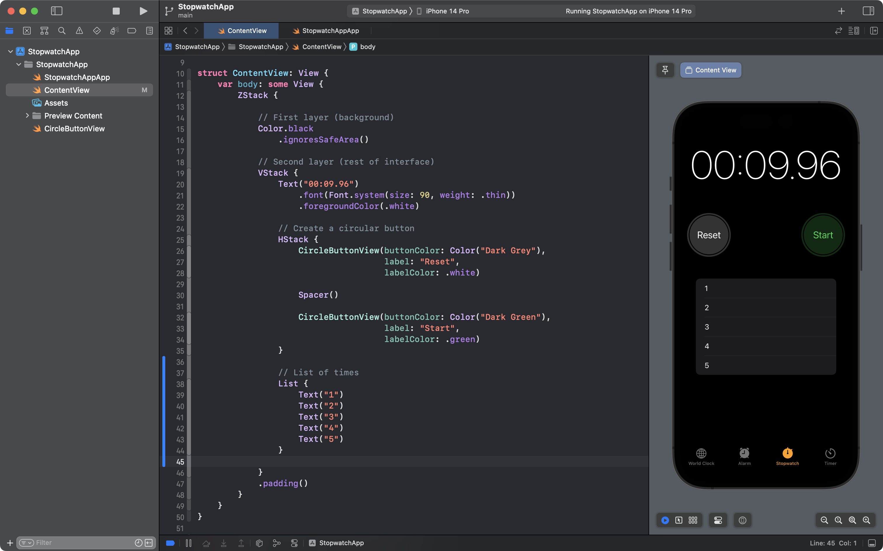
Task: Toggle the debug area at bottom right
Action: click(872, 543)
